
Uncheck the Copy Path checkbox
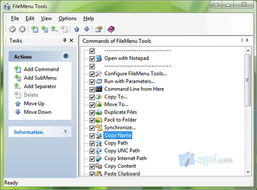(x=92, y=143)
